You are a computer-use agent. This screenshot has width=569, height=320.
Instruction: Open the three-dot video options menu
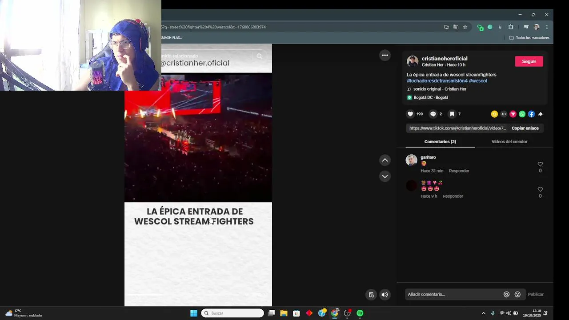[x=385, y=55]
